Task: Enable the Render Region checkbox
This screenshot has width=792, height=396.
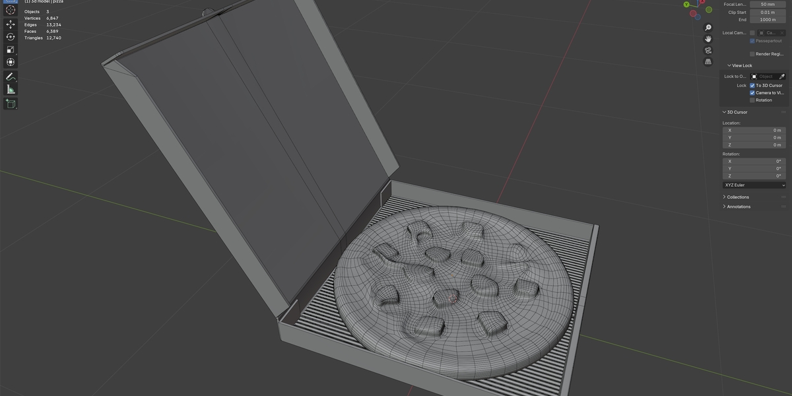Action: (752, 54)
